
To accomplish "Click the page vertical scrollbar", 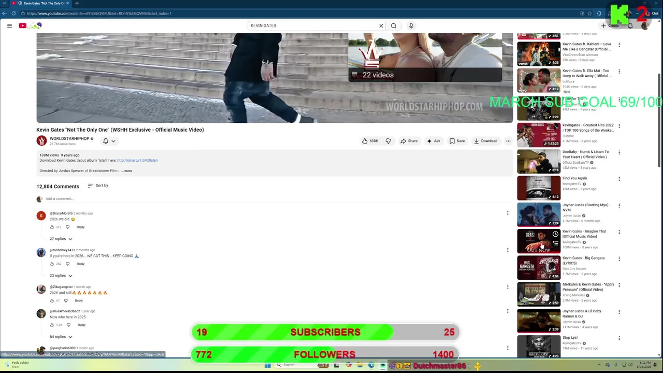I will point(659,120).
